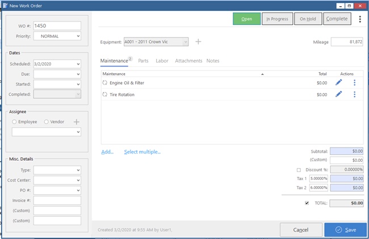The height and width of the screenshot is (239, 369).
Task: Click the Cancel button
Action: pos(301,230)
